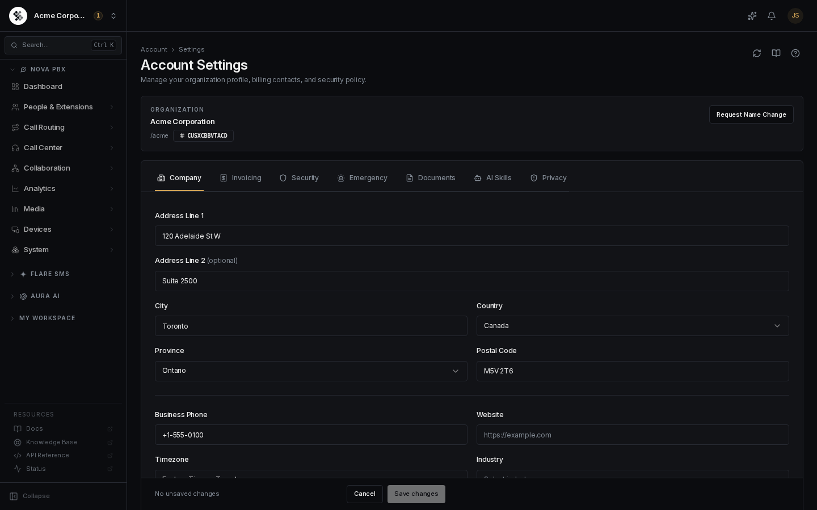Switch to the Invoicing tab
This screenshot has height=510, width=817.
[x=241, y=178]
